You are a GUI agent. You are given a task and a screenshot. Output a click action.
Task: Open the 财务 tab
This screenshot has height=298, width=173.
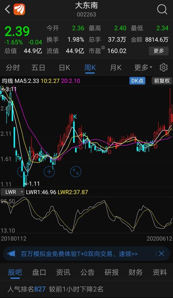pos(136,273)
